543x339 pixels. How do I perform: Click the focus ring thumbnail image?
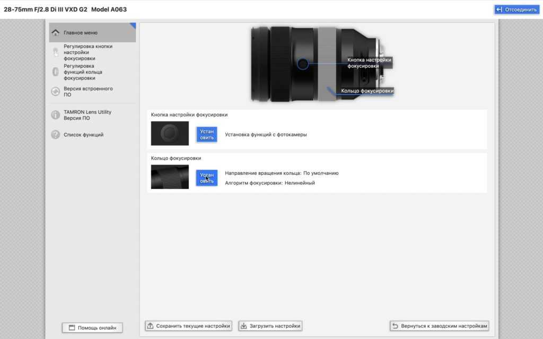coord(170,177)
